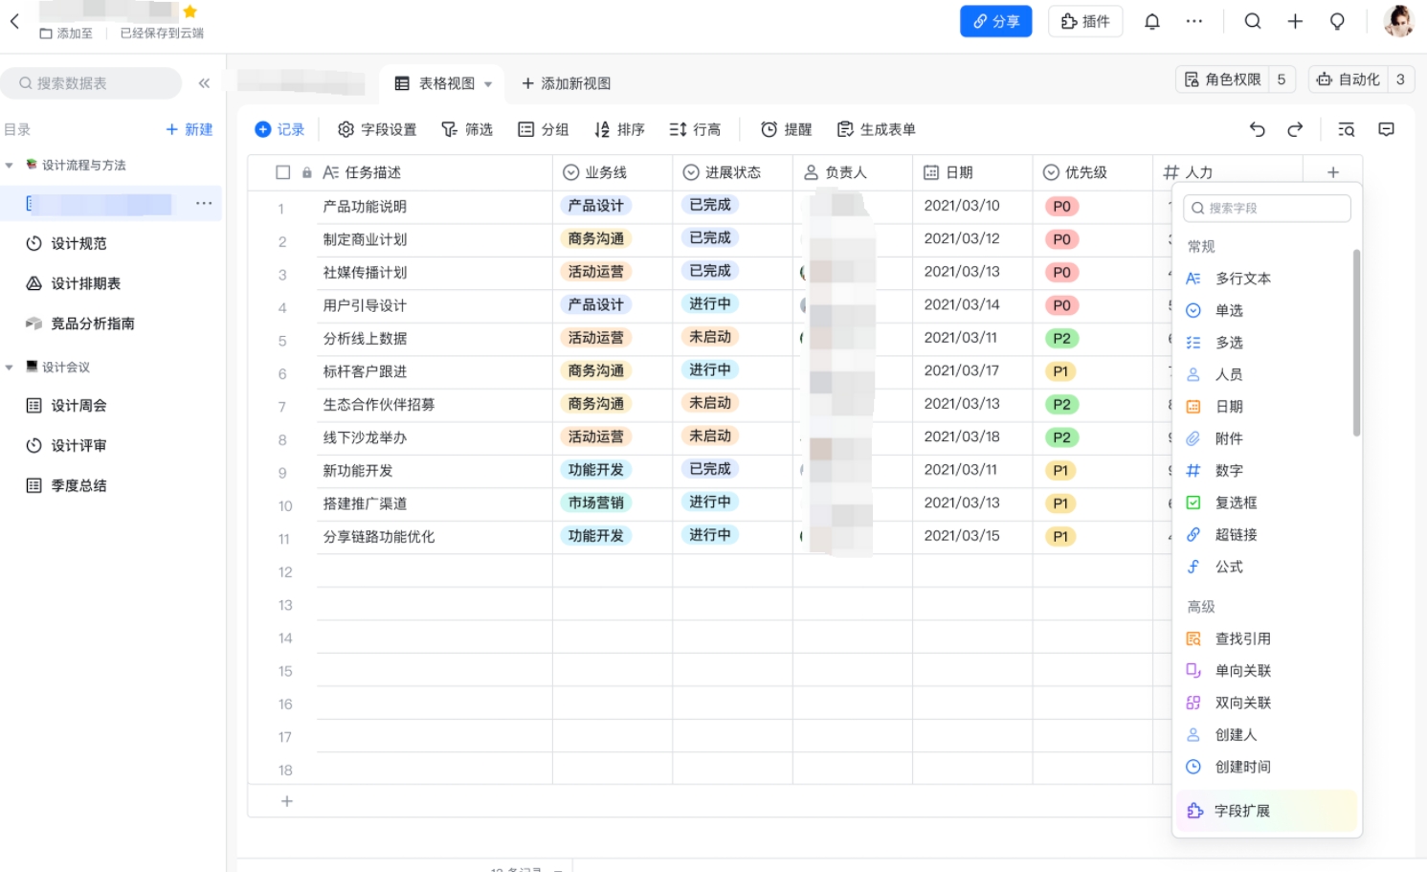
Task: Collapse the 设计流程与方法 folder
Action: [10, 166]
